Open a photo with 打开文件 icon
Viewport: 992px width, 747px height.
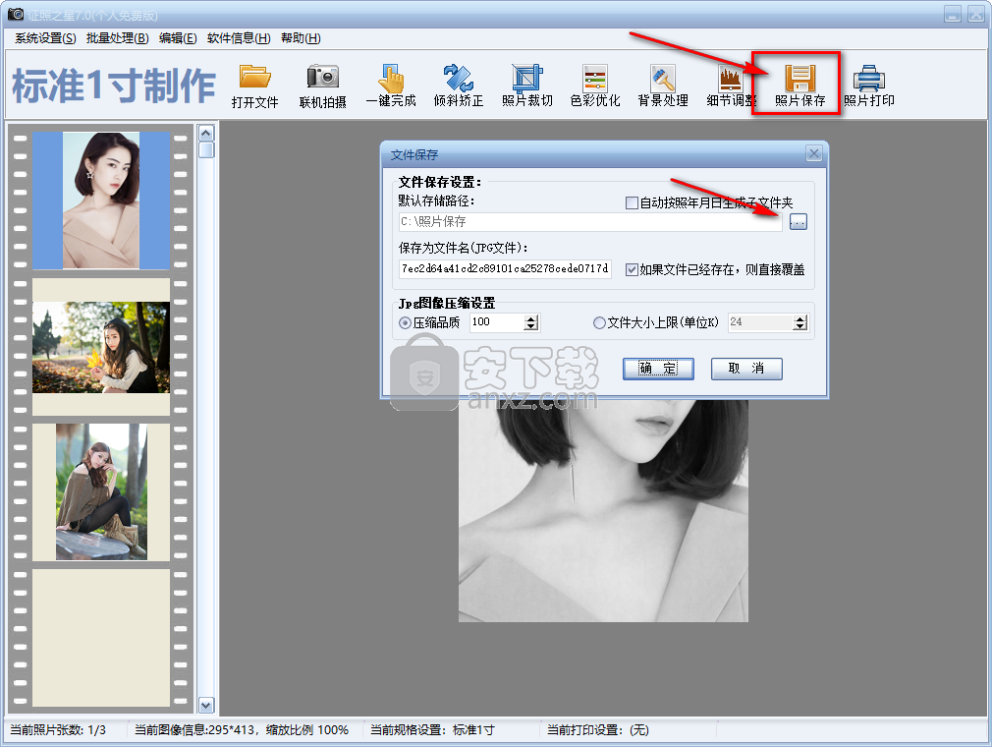coord(255,86)
